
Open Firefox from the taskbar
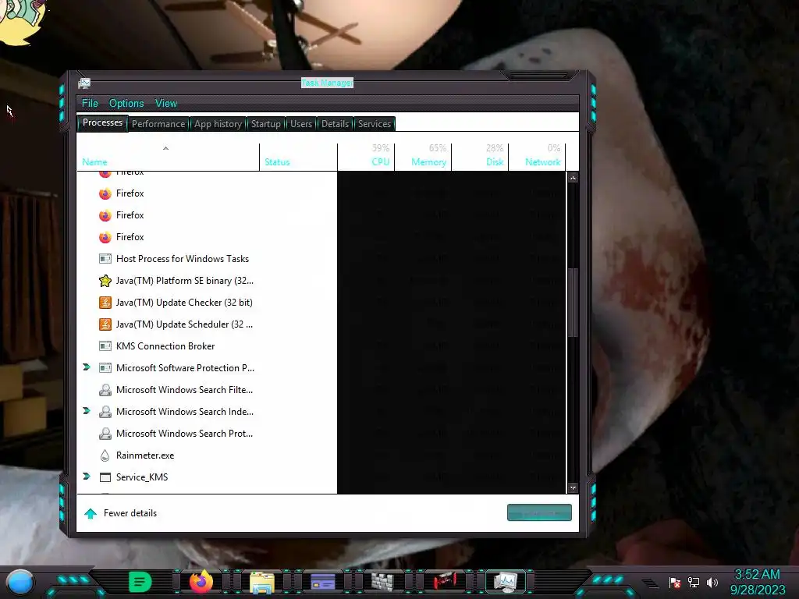tap(201, 581)
